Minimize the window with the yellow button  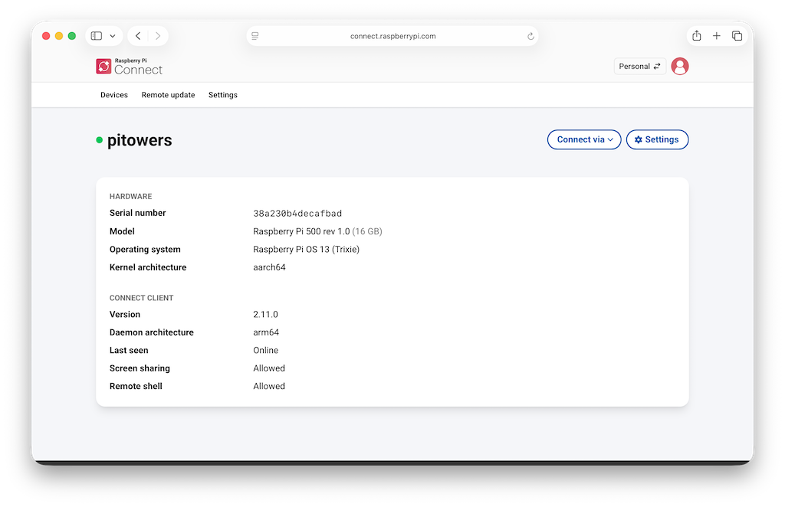click(x=59, y=36)
